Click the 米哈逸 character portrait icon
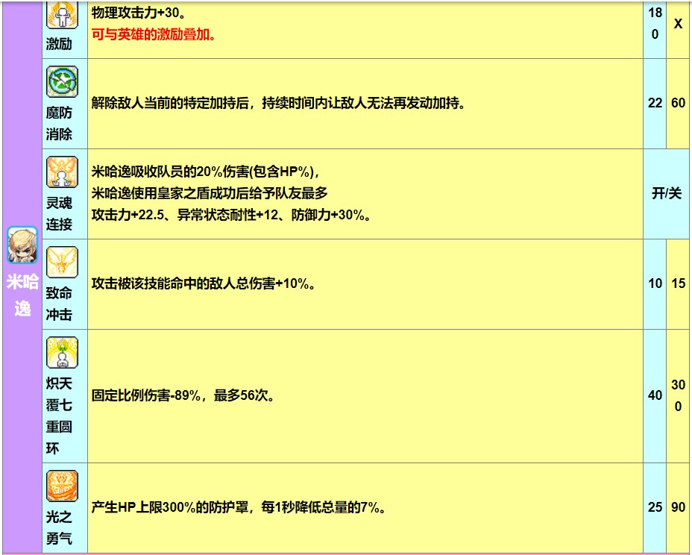This screenshot has width=692, height=555. coord(22,245)
